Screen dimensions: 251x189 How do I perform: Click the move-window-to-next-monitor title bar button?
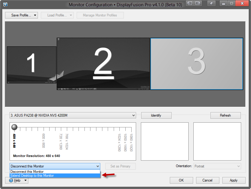190,4
